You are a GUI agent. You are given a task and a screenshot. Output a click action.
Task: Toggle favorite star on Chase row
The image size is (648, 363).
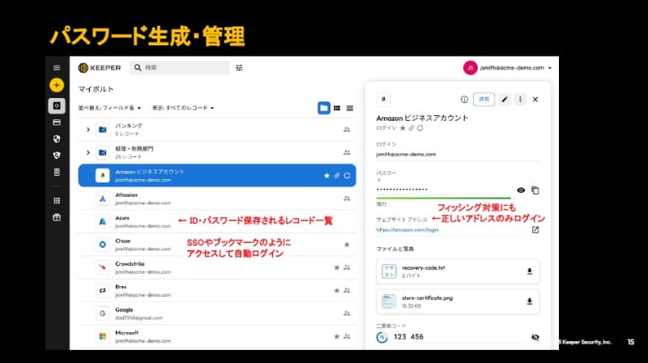click(347, 245)
